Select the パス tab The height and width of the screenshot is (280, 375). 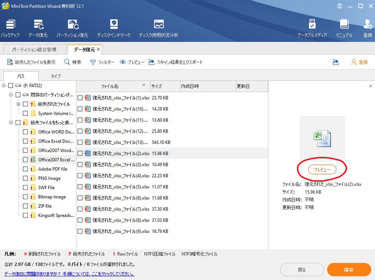pos(21,76)
